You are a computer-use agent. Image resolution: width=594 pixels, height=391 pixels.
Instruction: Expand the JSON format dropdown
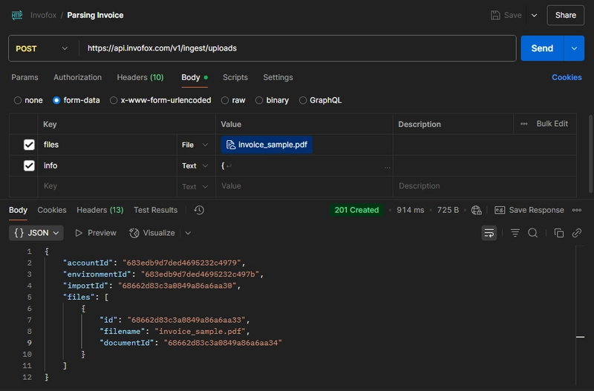click(x=36, y=233)
